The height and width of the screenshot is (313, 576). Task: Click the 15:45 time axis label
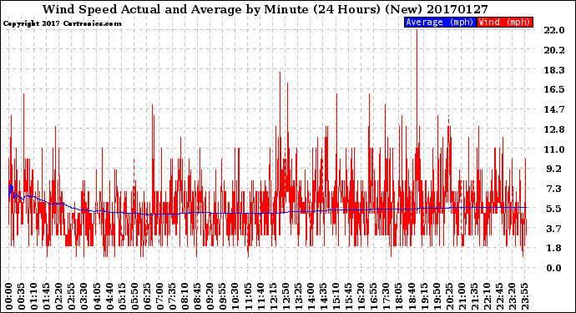tap(349, 296)
